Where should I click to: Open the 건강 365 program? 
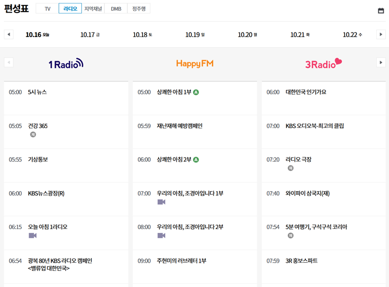[x=37, y=126]
